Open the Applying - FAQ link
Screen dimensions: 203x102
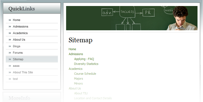pos(84,59)
